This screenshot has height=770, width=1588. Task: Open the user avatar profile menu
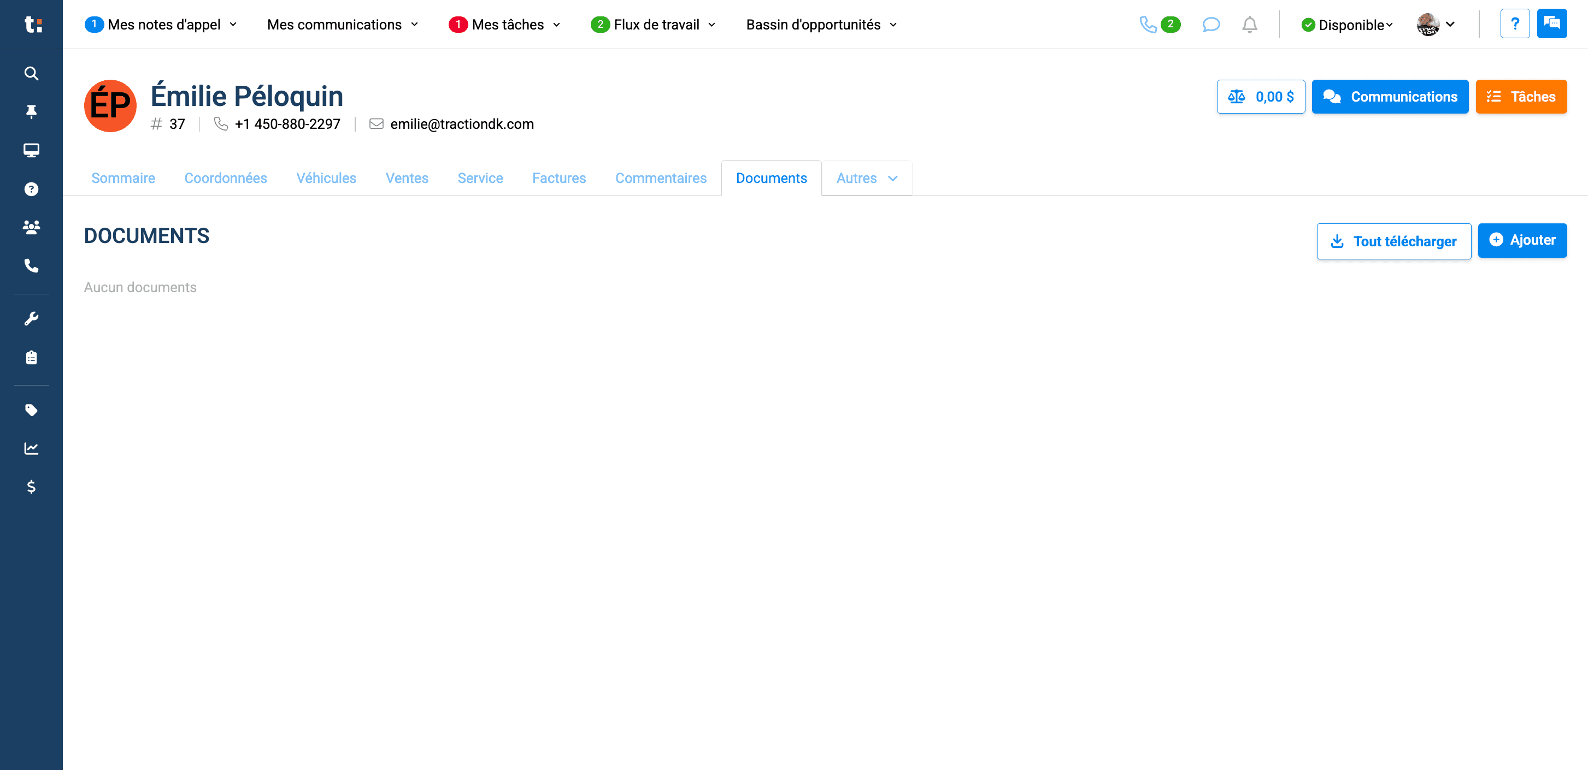tap(1436, 25)
